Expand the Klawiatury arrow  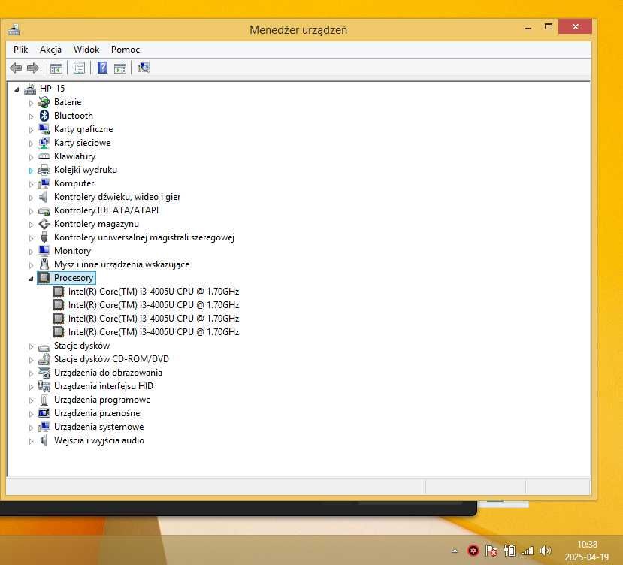[x=31, y=157]
